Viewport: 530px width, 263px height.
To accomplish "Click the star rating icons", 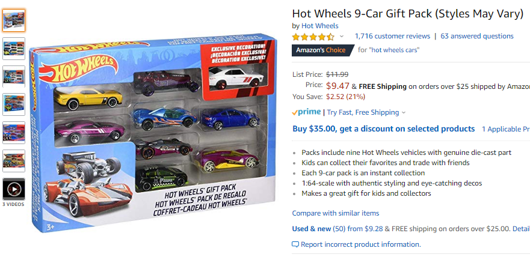I will coord(313,37).
